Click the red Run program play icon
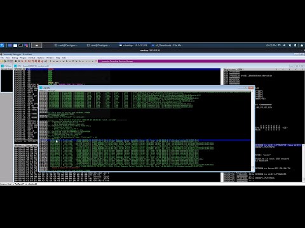The height and width of the screenshot is (228, 305). (22, 61)
